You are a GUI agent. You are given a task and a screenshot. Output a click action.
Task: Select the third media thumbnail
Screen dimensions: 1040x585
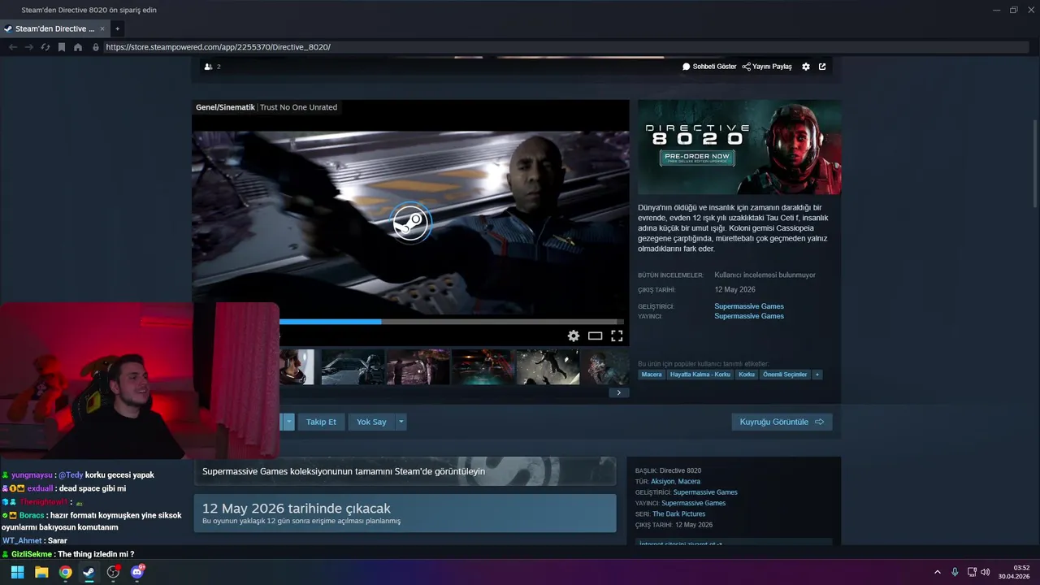pos(418,367)
